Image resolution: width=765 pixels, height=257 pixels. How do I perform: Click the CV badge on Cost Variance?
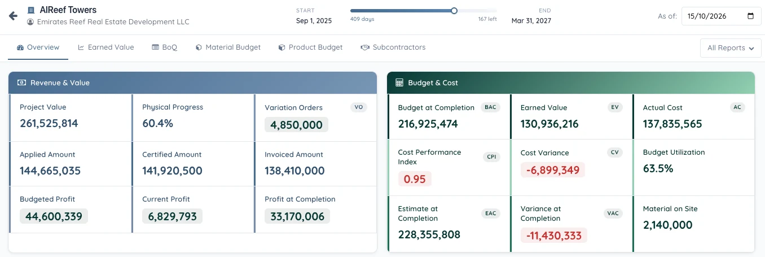(614, 153)
